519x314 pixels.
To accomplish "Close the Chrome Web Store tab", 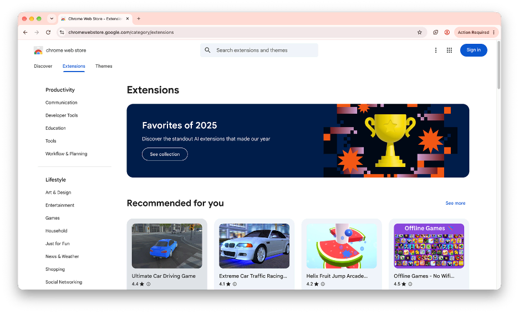I will [128, 19].
